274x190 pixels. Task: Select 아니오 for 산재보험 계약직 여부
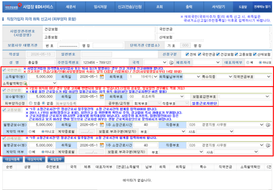click(43, 152)
